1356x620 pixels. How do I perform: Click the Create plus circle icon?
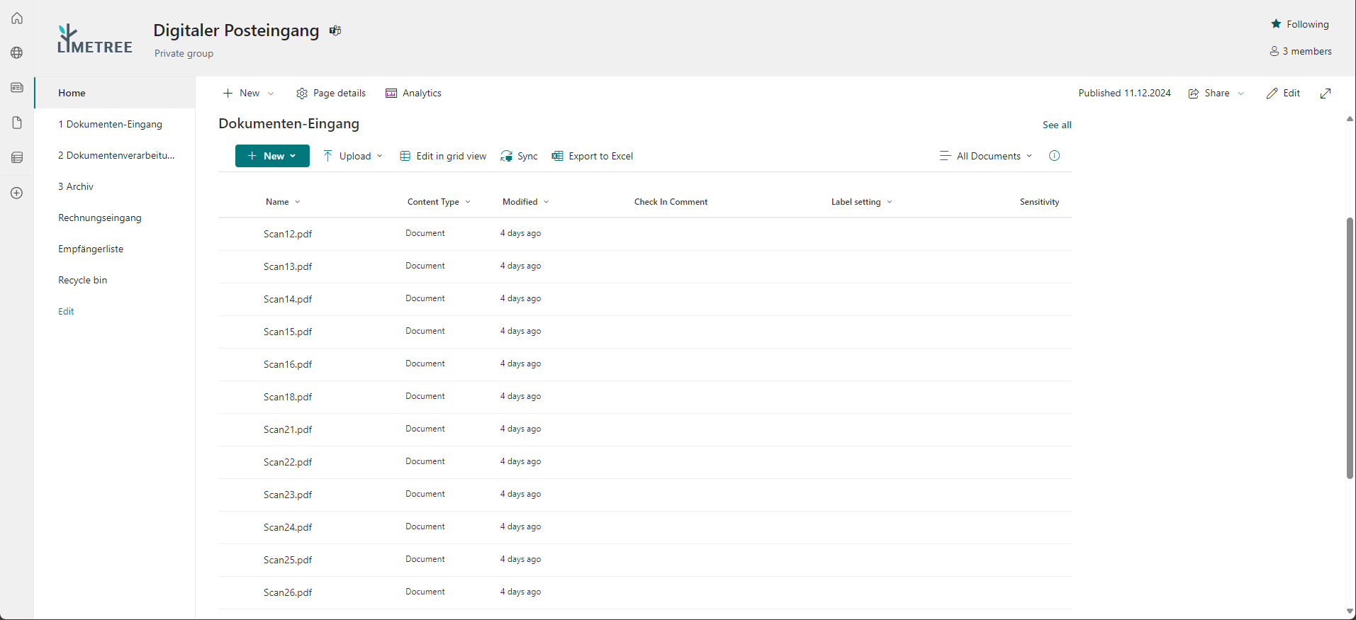click(x=17, y=193)
